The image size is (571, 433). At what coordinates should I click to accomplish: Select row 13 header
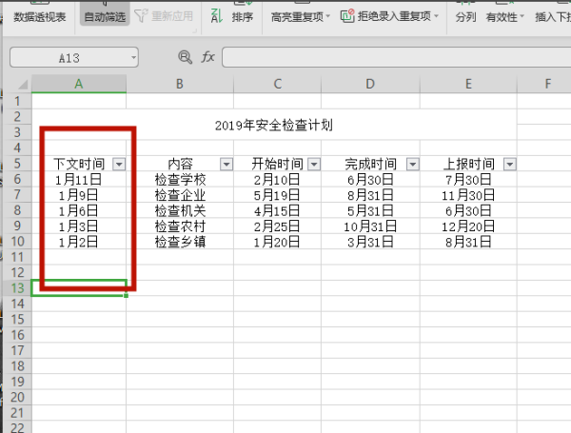tap(17, 288)
